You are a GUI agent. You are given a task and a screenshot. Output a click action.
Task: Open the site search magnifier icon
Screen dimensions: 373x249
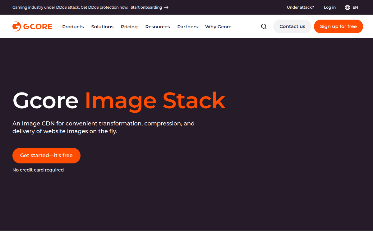[264, 26]
